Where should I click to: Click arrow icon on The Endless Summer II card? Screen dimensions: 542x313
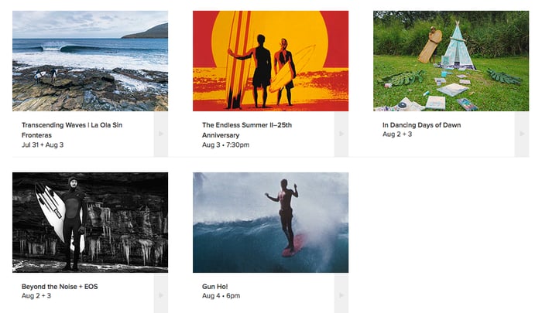[x=341, y=134]
